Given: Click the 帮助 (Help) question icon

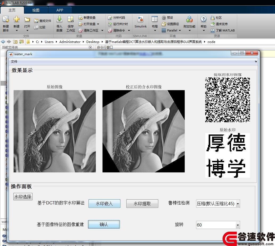Looking at the screenshot, I should pos(203,19).
